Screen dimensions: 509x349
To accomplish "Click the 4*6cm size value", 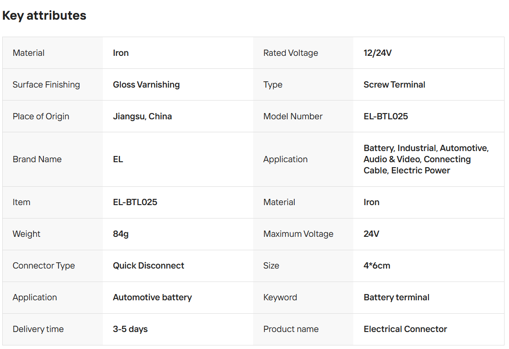I will [x=377, y=266].
